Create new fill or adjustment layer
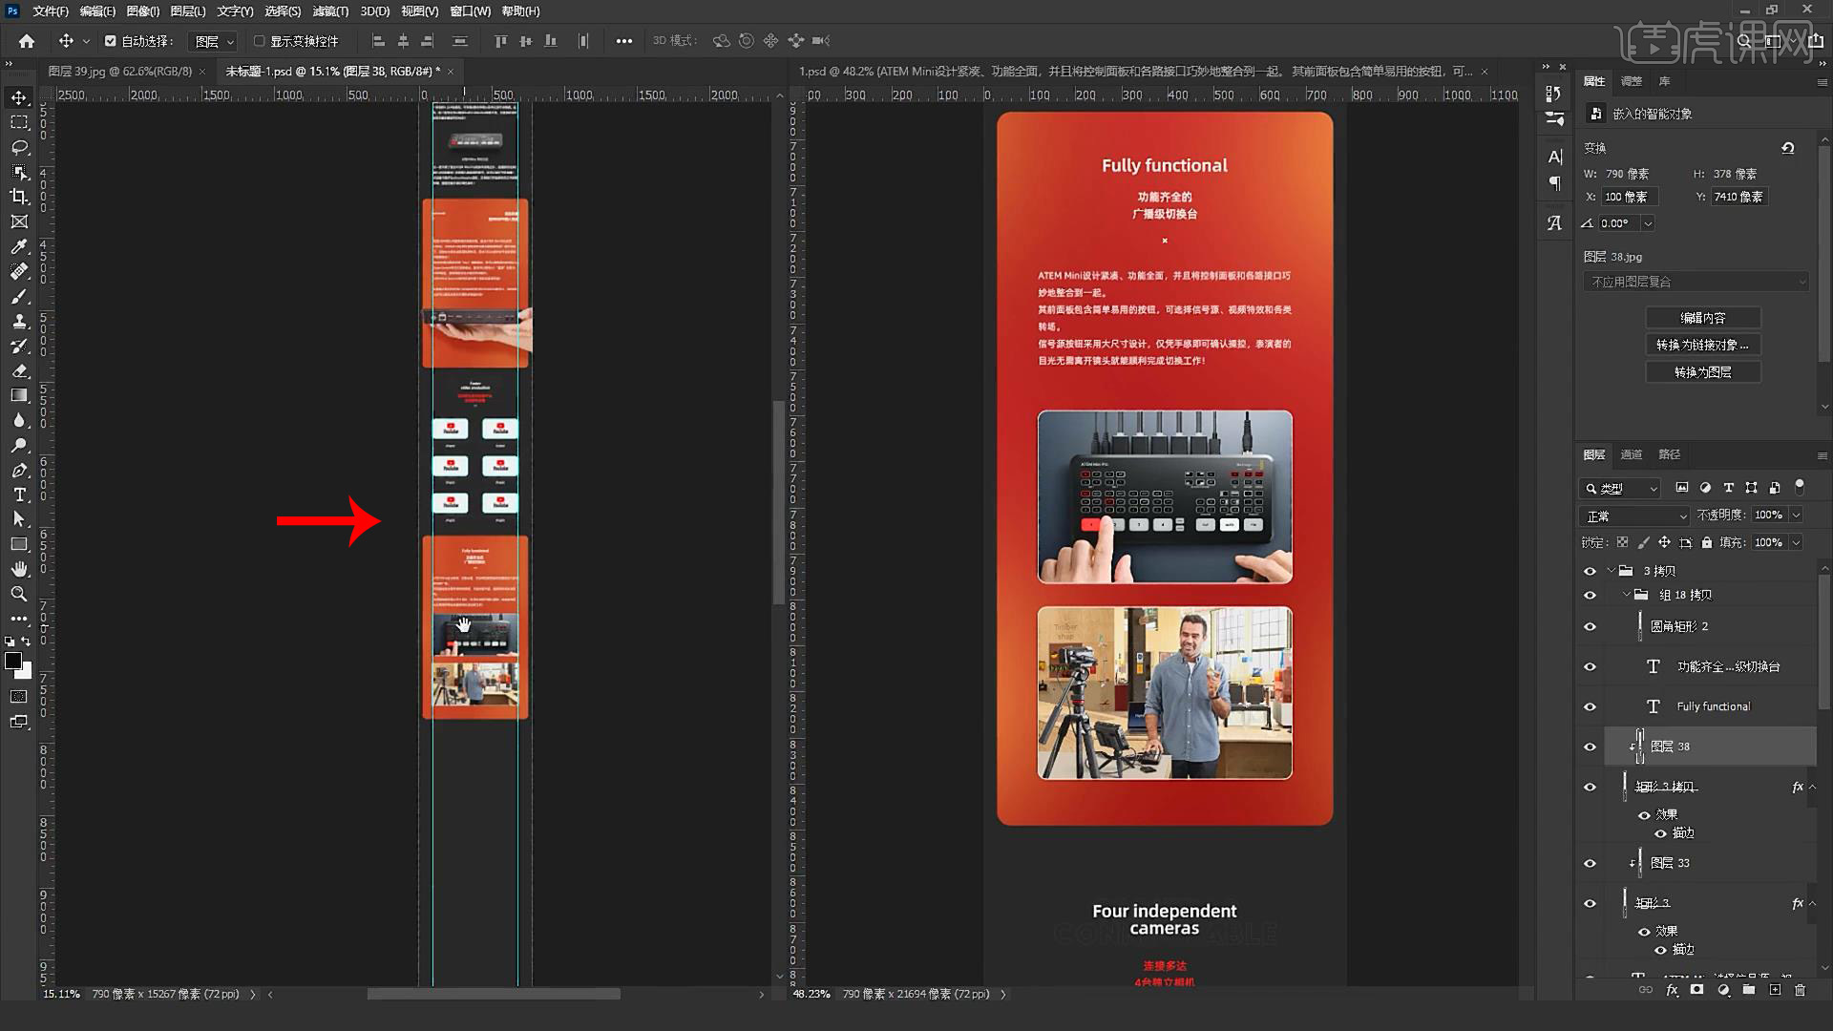Viewport: 1833px width, 1031px height. 1722,991
